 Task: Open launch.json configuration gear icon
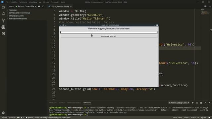click(39, 6)
